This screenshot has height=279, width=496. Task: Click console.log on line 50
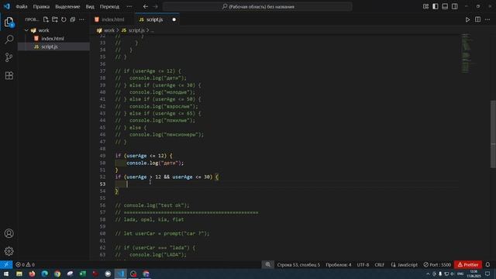[x=143, y=164]
